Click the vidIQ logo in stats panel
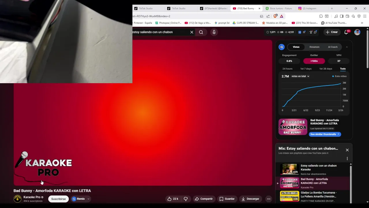Image resolution: width=369 pixels, height=208 pixels. point(282,47)
